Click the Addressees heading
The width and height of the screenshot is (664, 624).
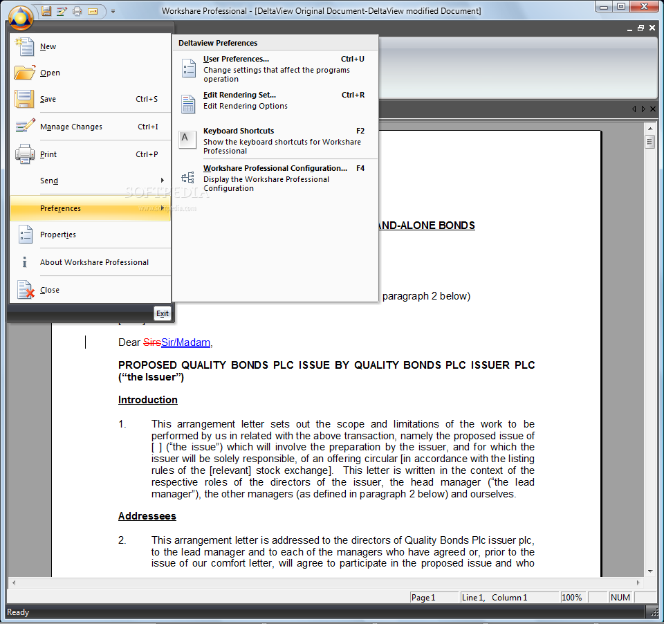(x=147, y=516)
